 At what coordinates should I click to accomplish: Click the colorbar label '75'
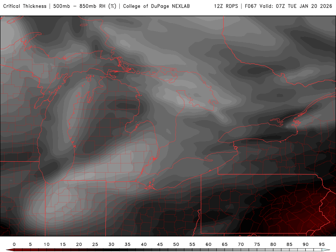click(257, 244)
